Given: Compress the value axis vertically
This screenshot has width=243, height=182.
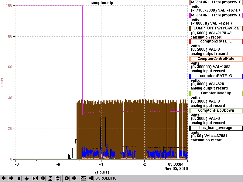Looking at the screenshot, I should [50, 178].
